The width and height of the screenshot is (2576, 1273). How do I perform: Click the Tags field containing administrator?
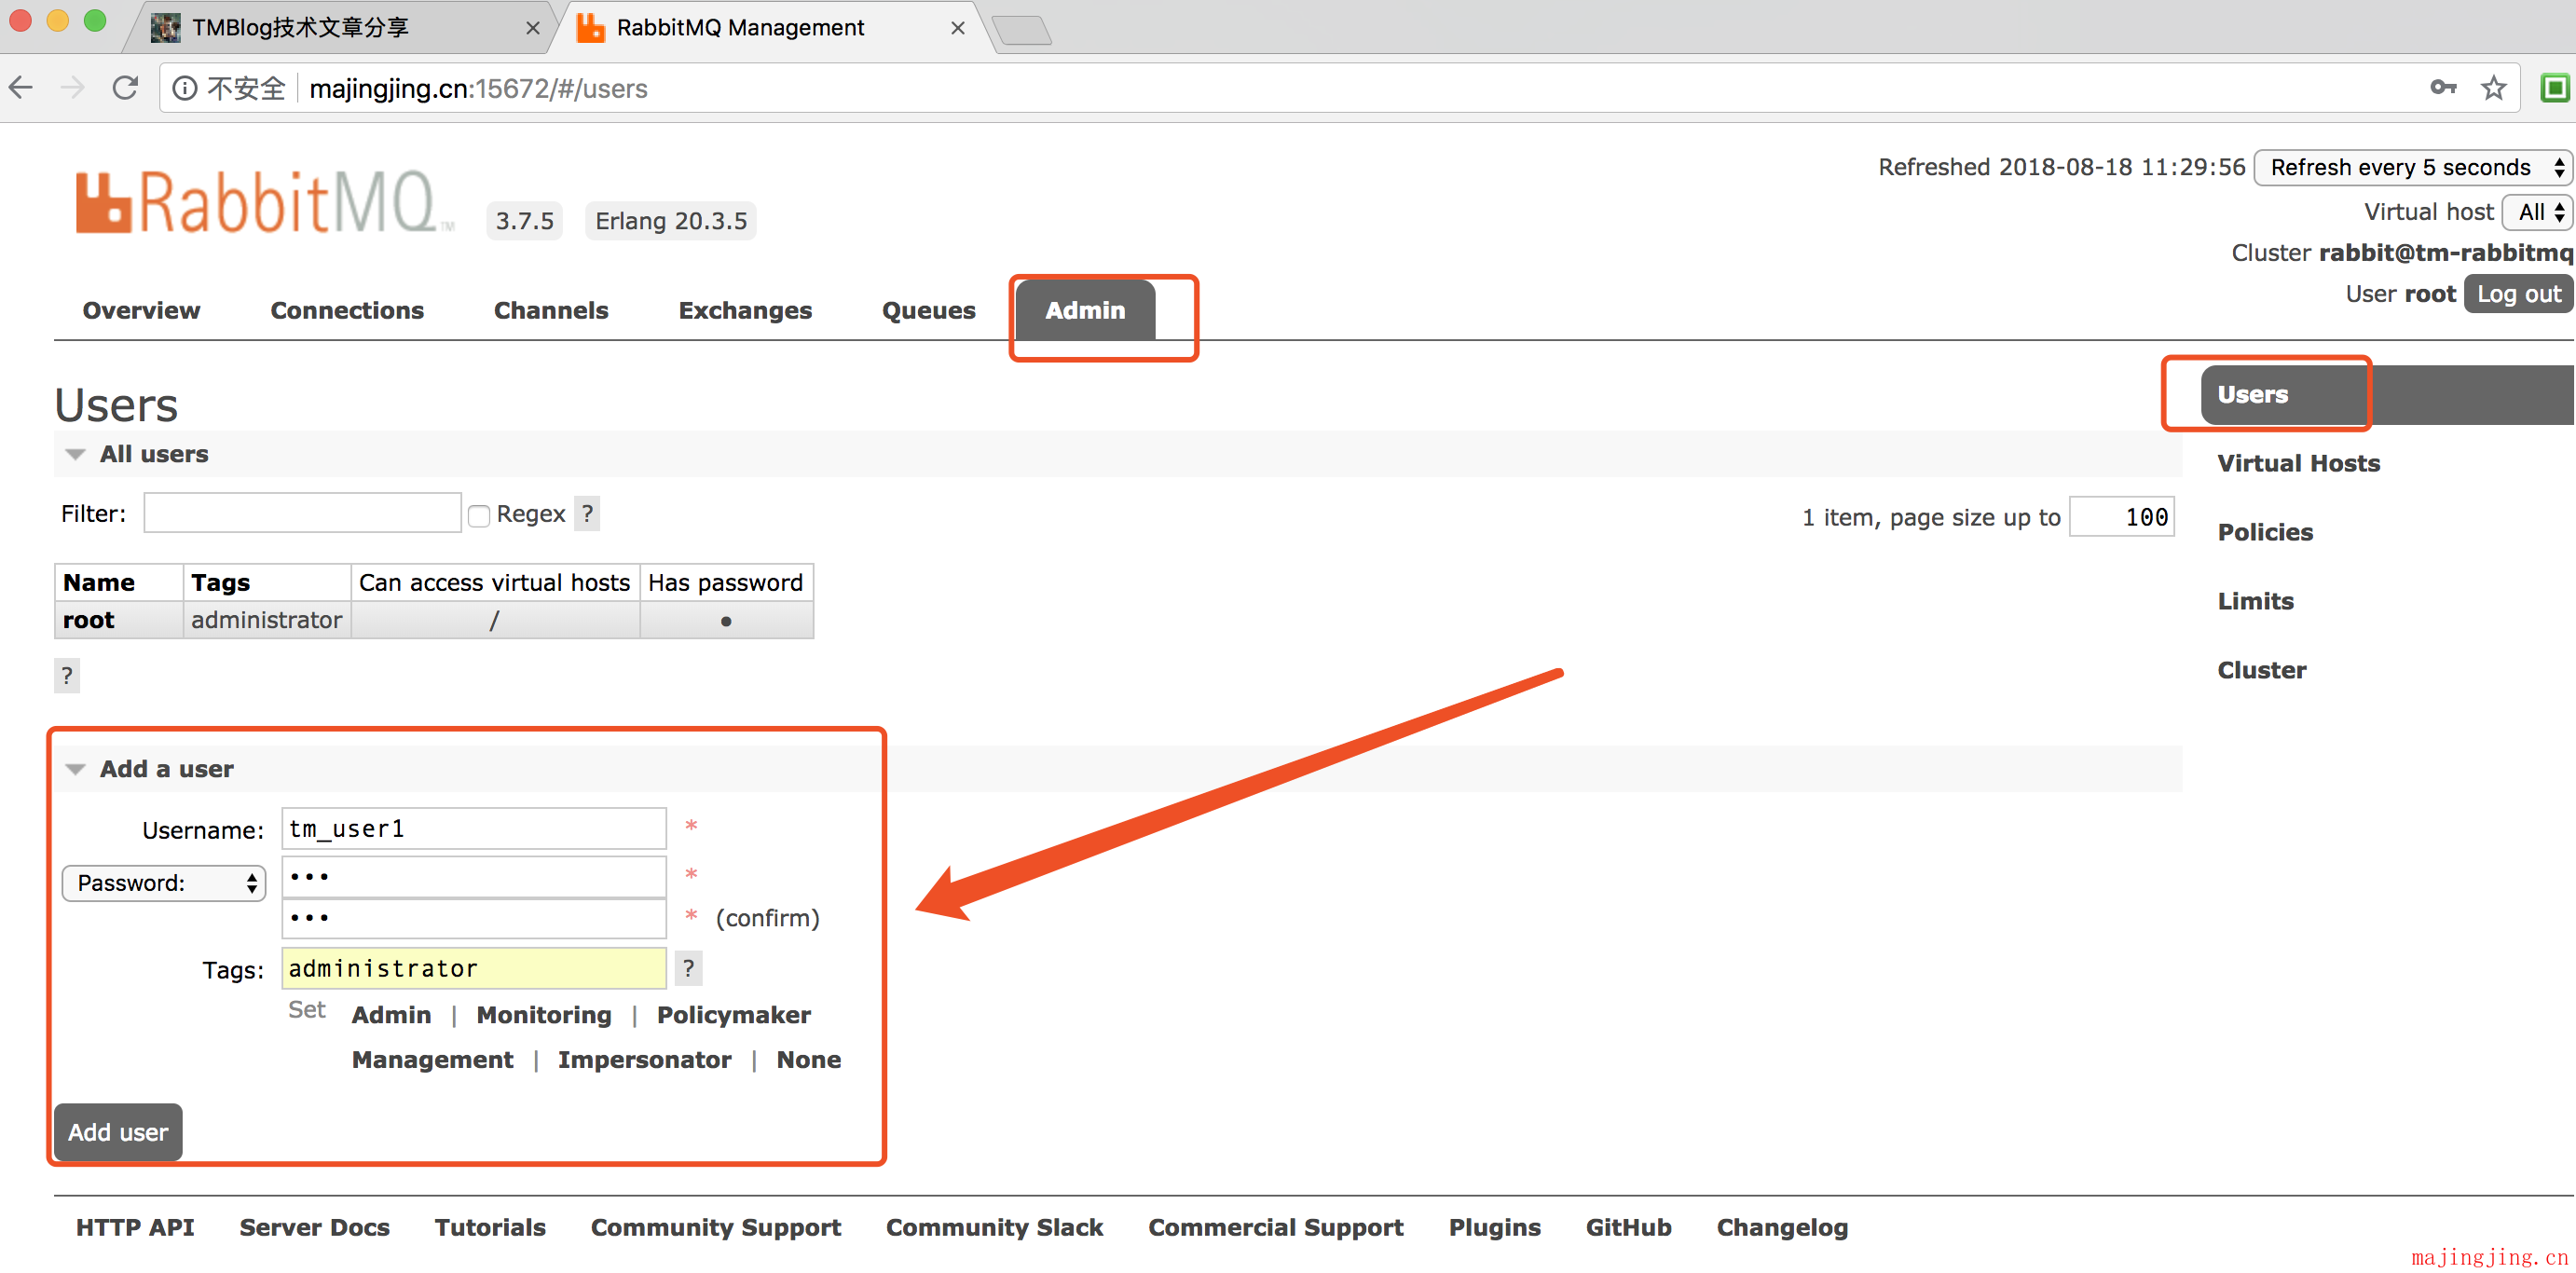coord(474,968)
